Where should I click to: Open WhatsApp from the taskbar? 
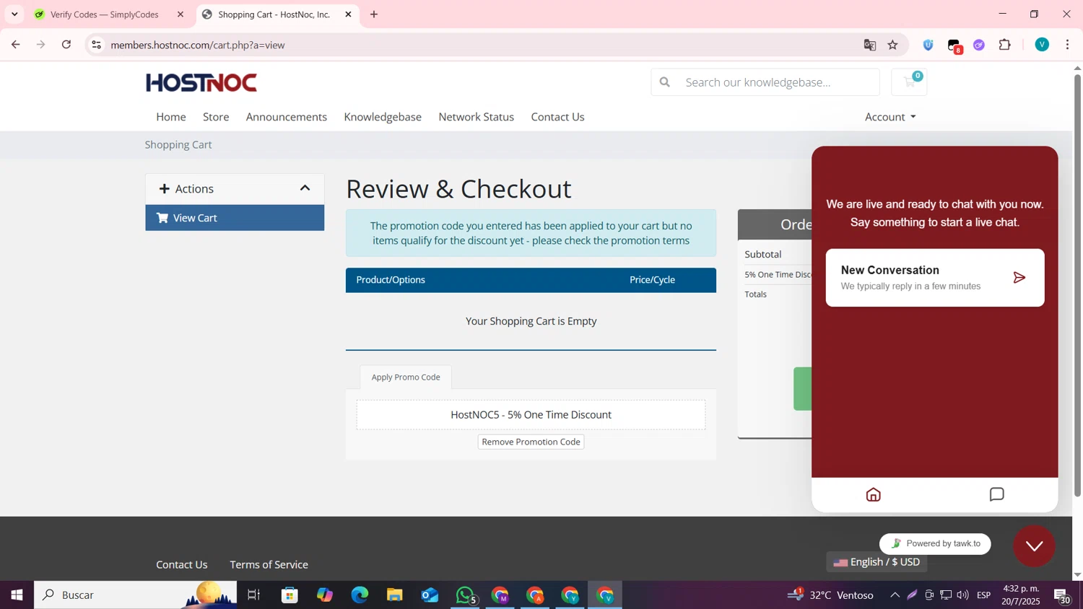click(x=466, y=595)
